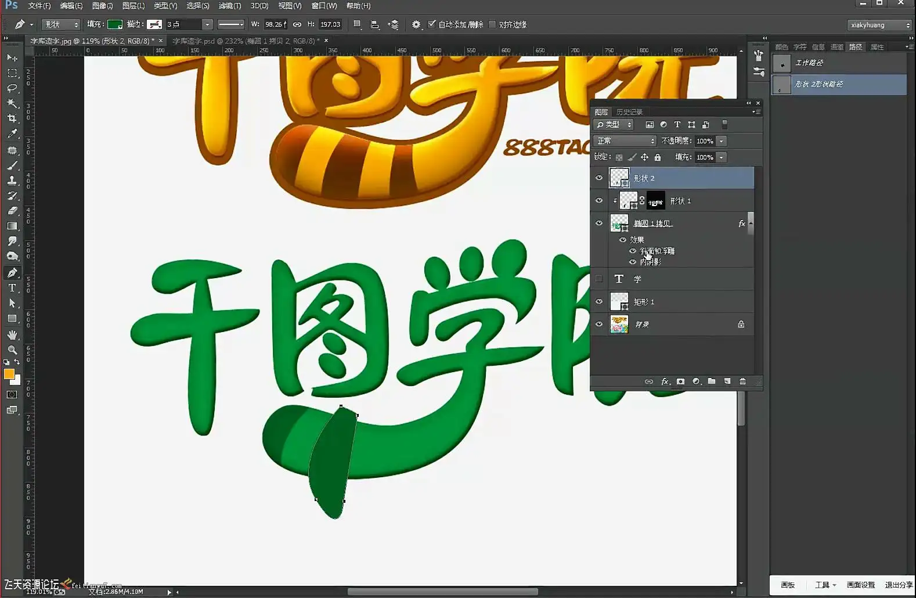Switch to the 通道 panel tab
This screenshot has width=916, height=598.
click(837, 47)
